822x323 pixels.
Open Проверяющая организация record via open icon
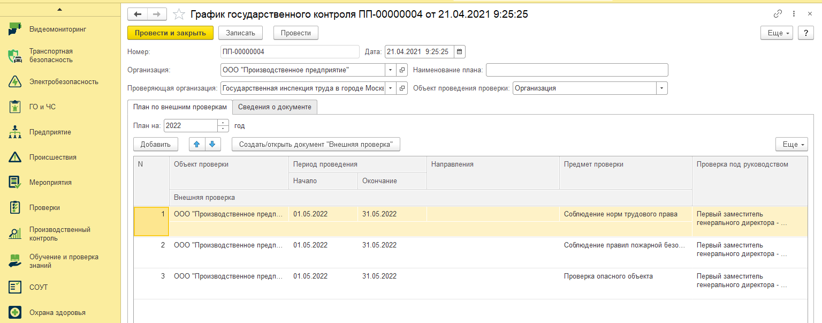click(x=402, y=88)
